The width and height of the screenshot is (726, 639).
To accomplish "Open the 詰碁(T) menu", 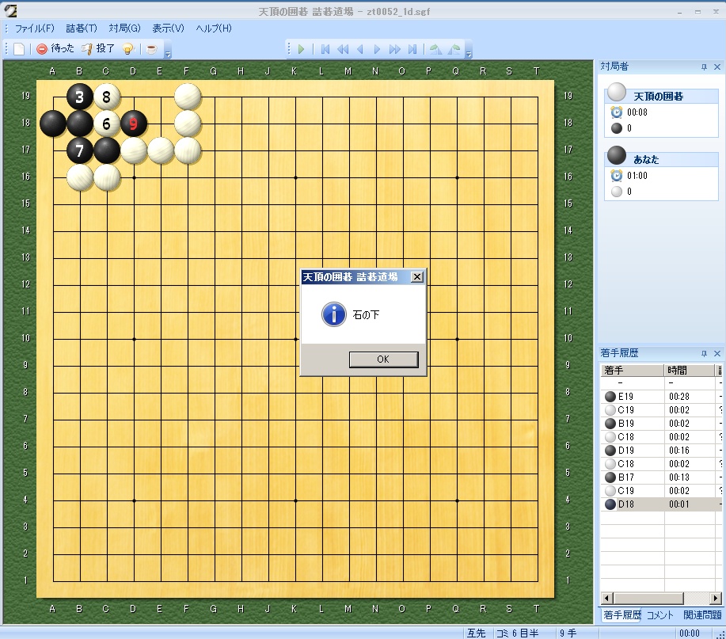I will tap(82, 28).
